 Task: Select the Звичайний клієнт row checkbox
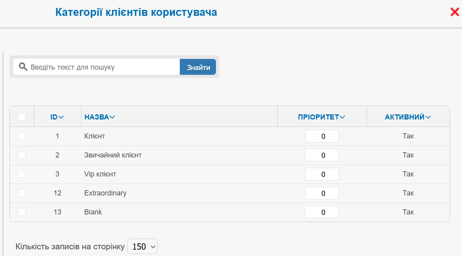click(22, 155)
